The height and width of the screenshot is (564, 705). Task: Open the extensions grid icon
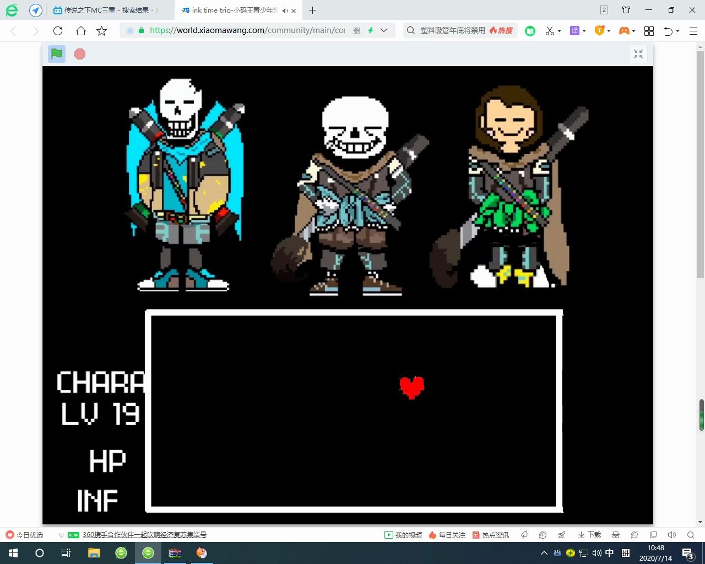(x=649, y=31)
